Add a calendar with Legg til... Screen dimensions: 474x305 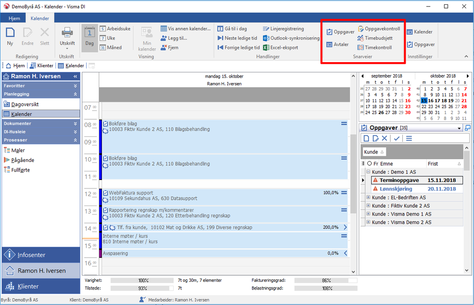coord(174,38)
